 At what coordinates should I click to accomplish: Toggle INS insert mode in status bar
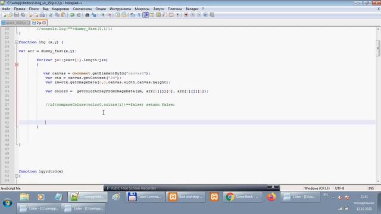371,188
